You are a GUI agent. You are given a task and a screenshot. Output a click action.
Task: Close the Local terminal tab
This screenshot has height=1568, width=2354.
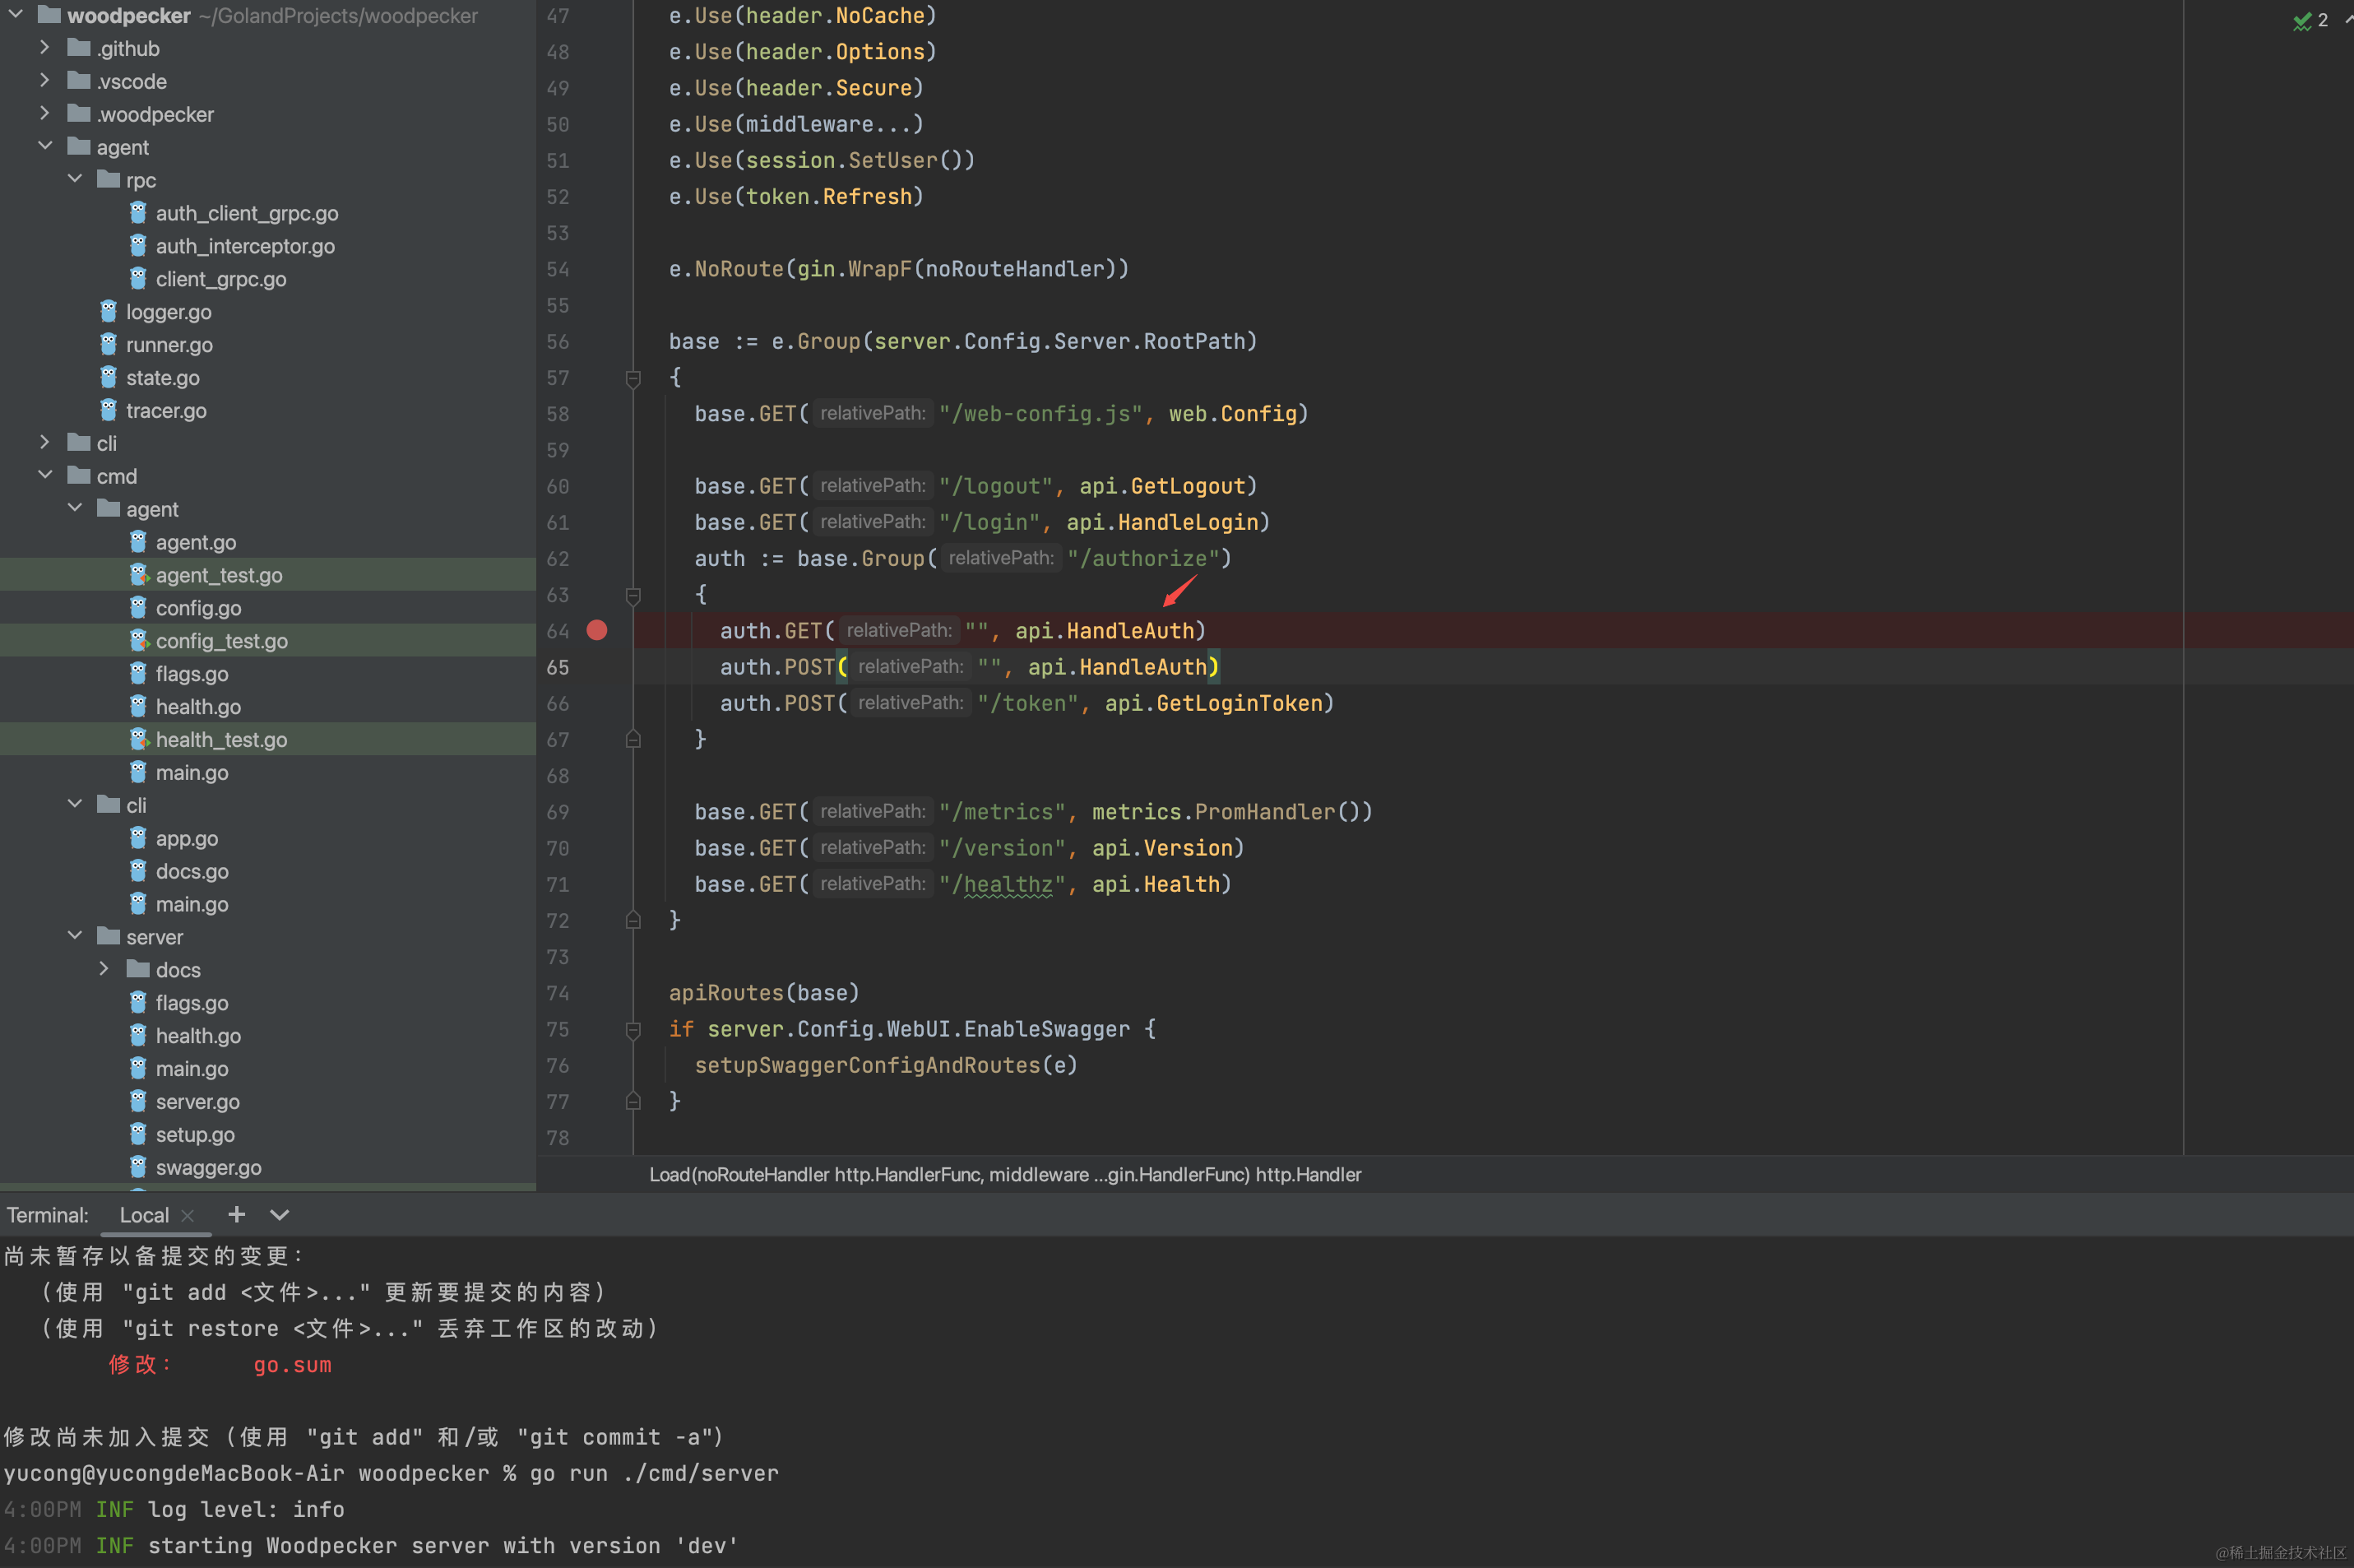[187, 1215]
